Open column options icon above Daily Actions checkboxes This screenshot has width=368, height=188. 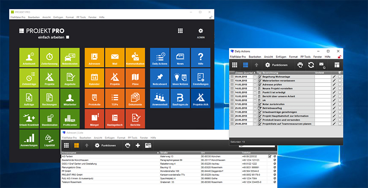(340, 73)
